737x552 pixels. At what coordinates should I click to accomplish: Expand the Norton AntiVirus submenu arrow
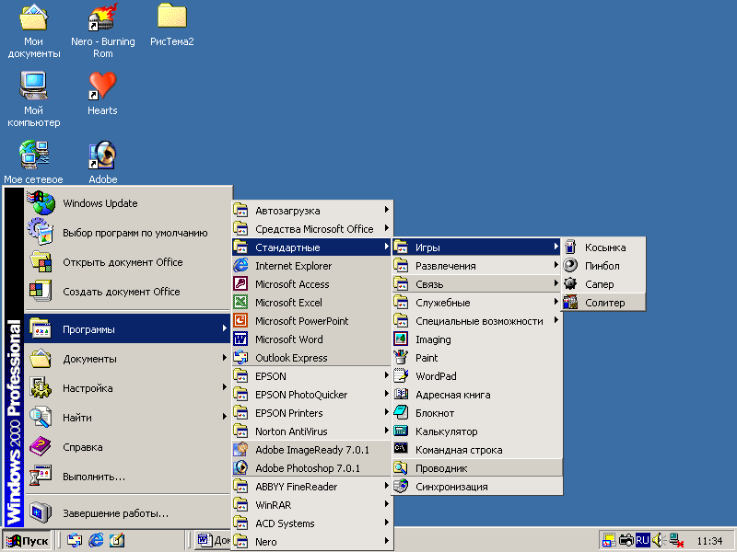[386, 430]
